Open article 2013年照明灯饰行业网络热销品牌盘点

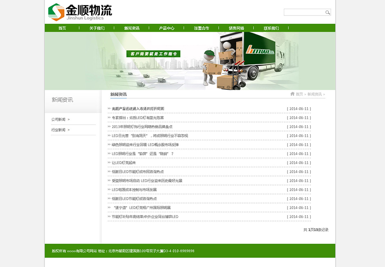point(142,127)
